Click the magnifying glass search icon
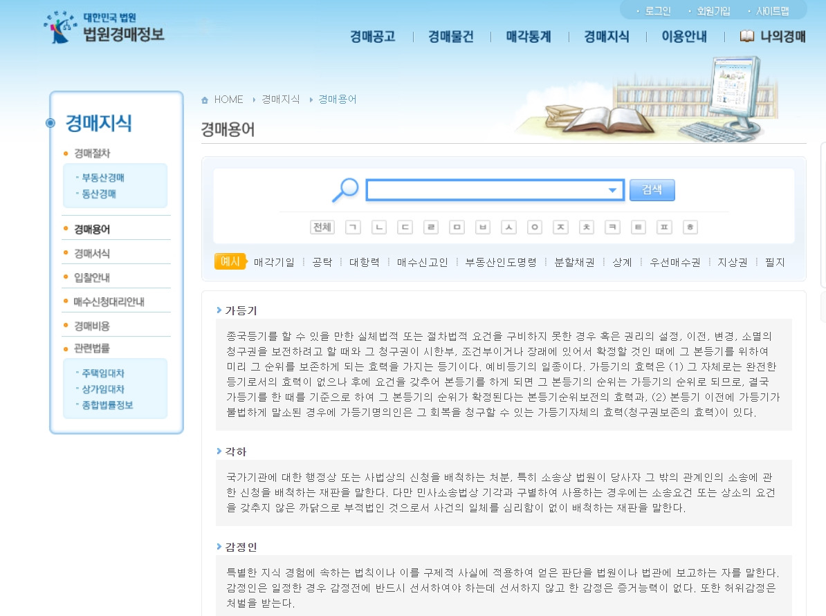Viewport: 826px width, 616px height. 344,189
